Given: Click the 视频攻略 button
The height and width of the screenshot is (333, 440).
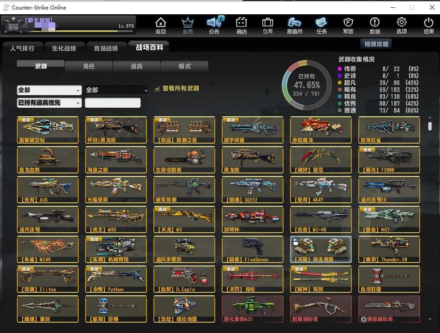Looking at the screenshot, I should pos(376,44).
